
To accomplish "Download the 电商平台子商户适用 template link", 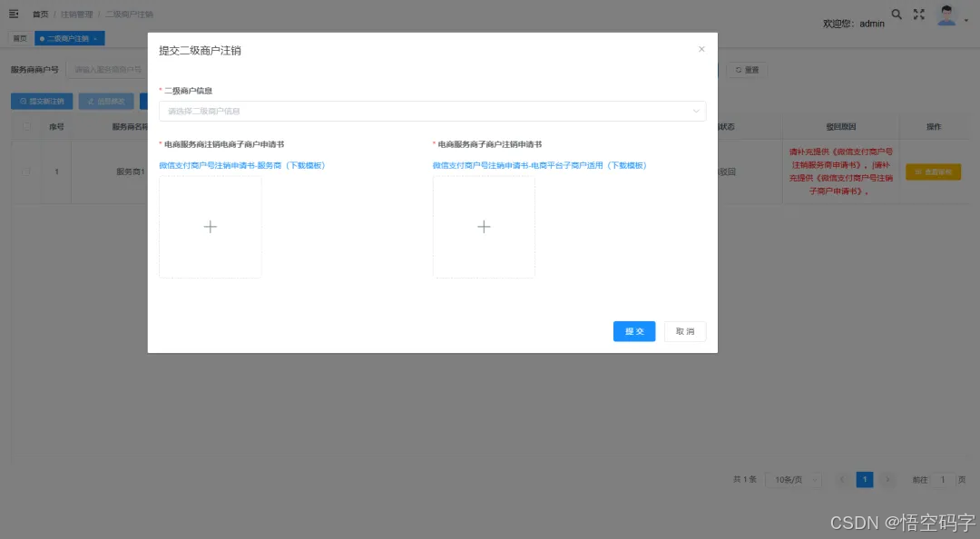I will (x=539, y=165).
